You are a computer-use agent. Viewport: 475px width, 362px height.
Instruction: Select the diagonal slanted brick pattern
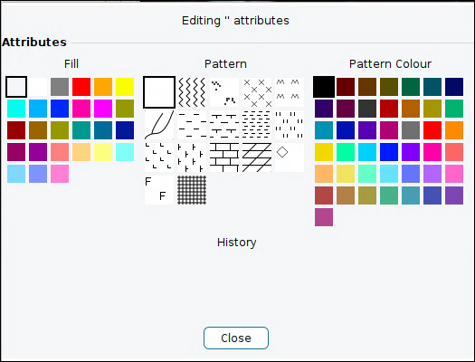pyautogui.click(x=257, y=157)
